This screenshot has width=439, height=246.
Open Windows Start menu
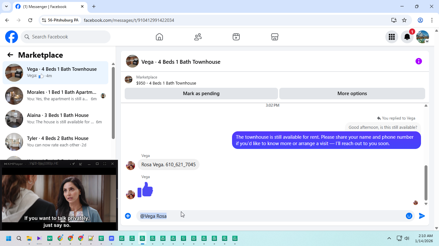pyautogui.click(x=9, y=238)
